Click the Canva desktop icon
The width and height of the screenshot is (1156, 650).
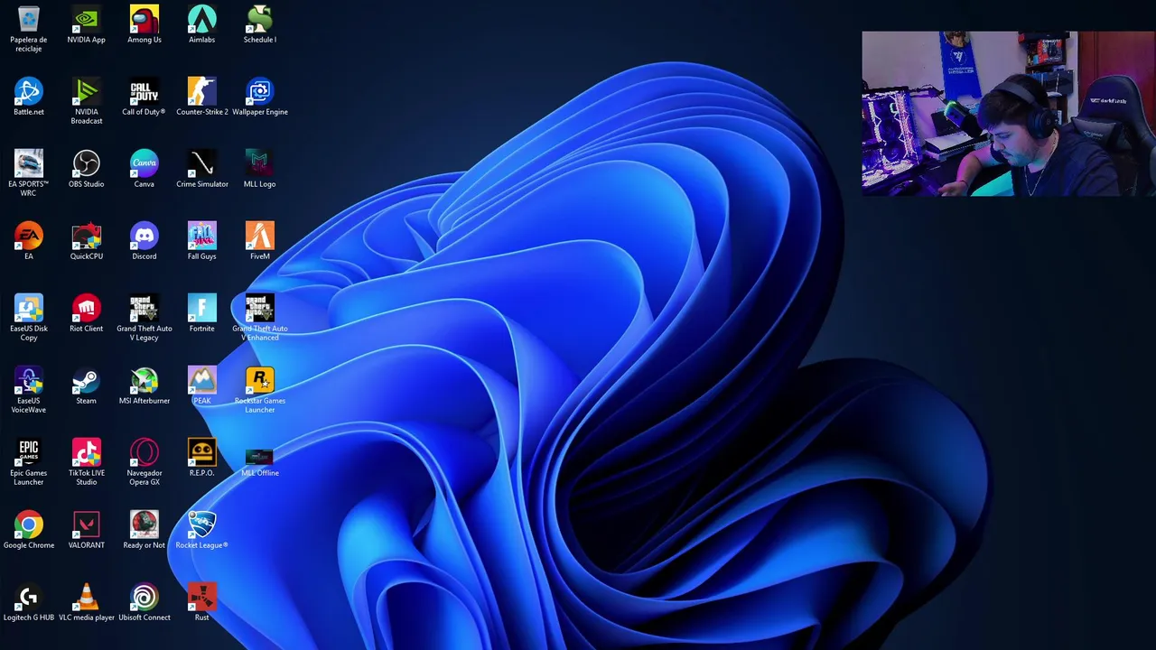point(144,163)
